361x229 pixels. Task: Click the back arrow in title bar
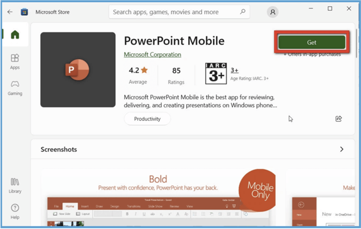[x=10, y=12]
